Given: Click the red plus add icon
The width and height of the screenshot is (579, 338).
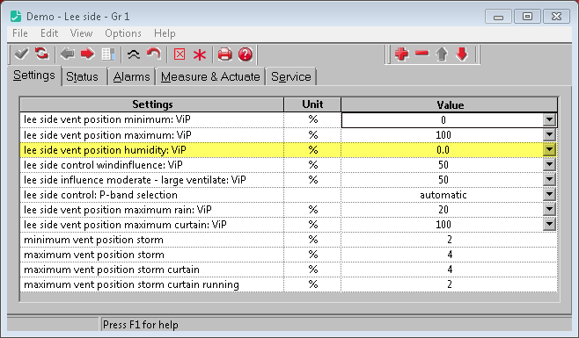Looking at the screenshot, I should point(402,54).
